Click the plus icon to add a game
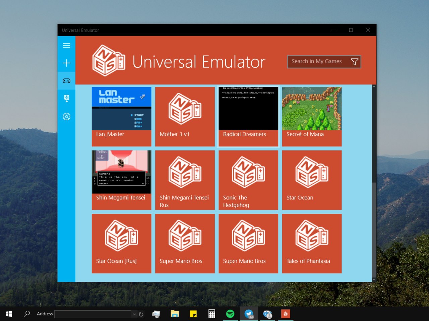Viewport: 429px width, 321px height. [x=66, y=63]
